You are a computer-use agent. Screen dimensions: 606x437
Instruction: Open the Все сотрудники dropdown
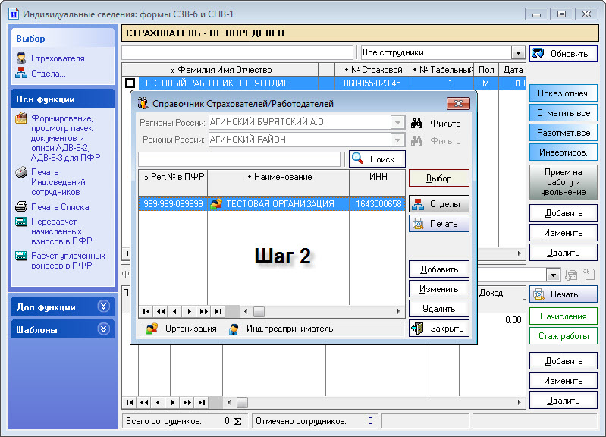tap(518, 52)
